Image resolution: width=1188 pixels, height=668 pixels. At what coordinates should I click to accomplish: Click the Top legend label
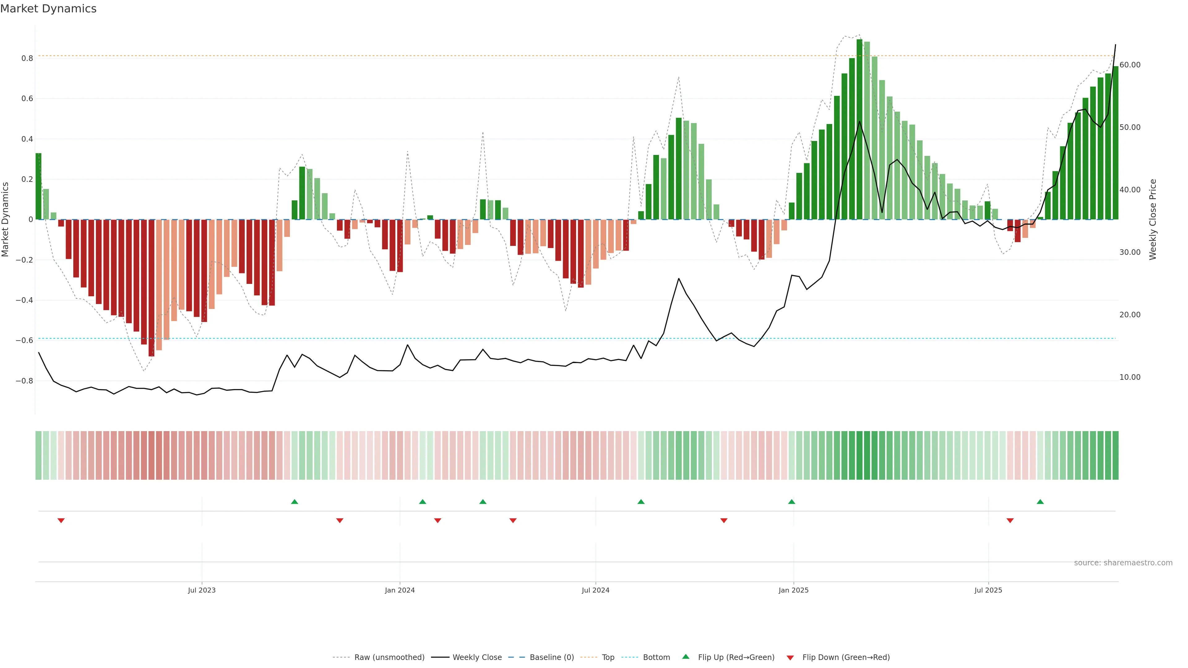pos(608,657)
